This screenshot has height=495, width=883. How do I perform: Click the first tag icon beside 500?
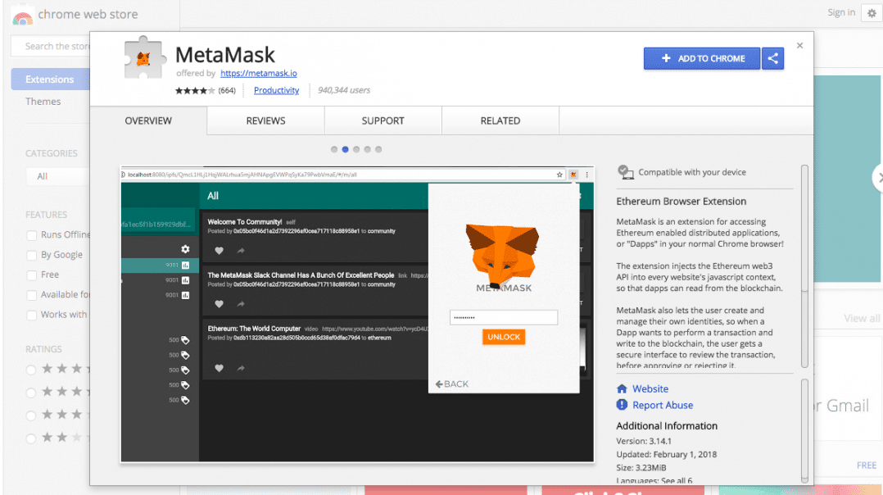point(185,340)
